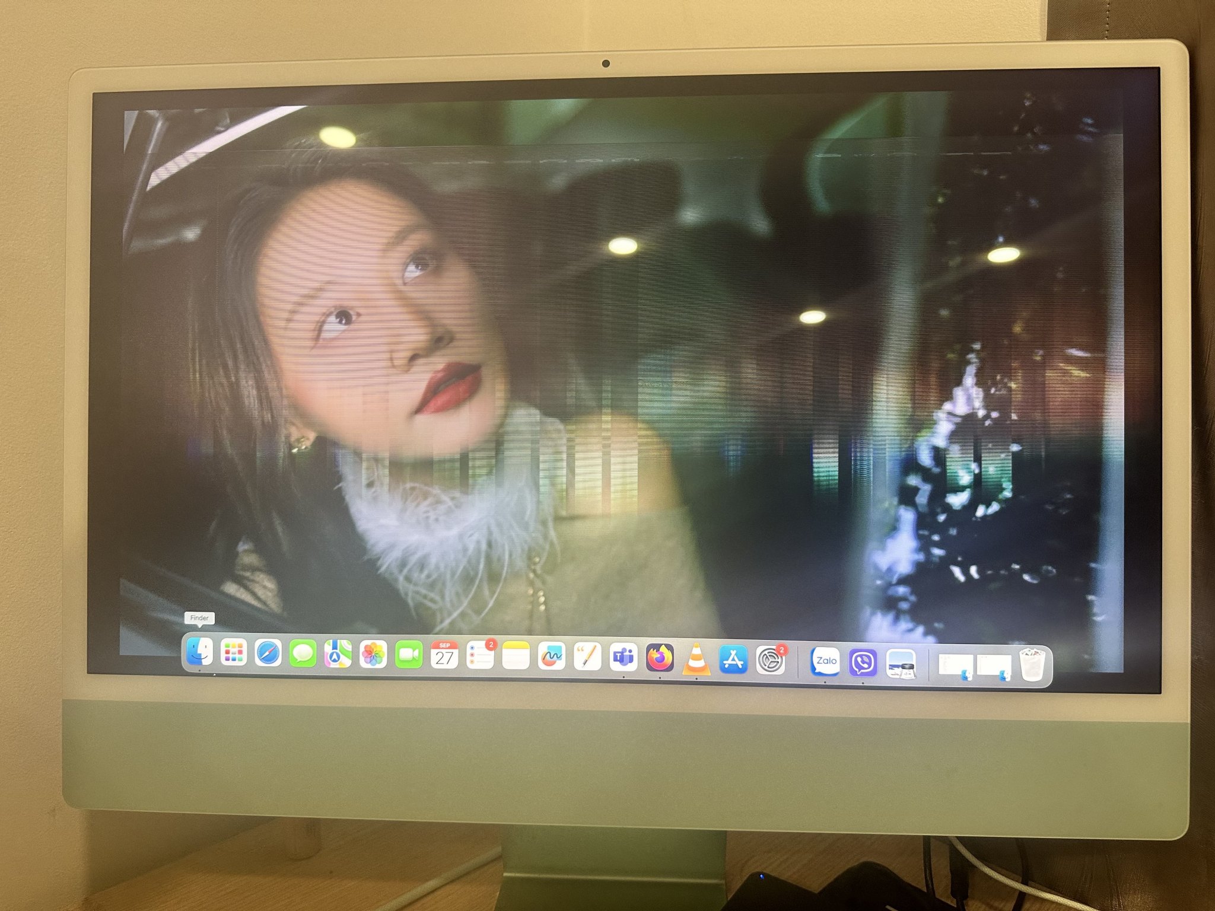This screenshot has width=1215, height=911.
Task: Launch the Freeform app
Action: (551, 657)
